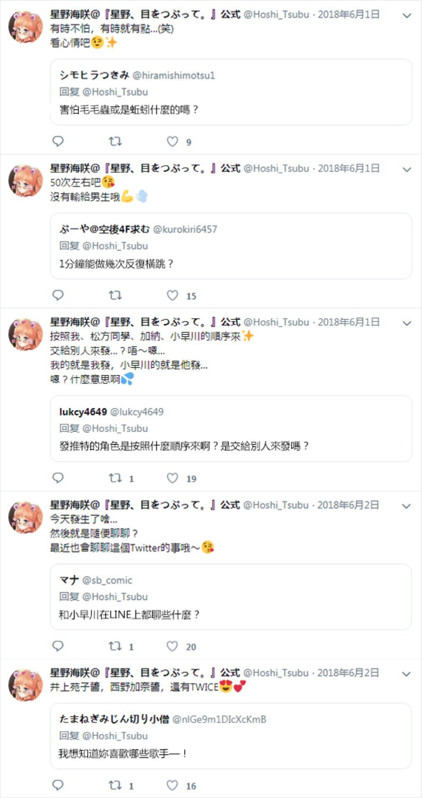Retweet the tweet about 50次左右吧
Screen dimensions: 422x798
(115, 295)
